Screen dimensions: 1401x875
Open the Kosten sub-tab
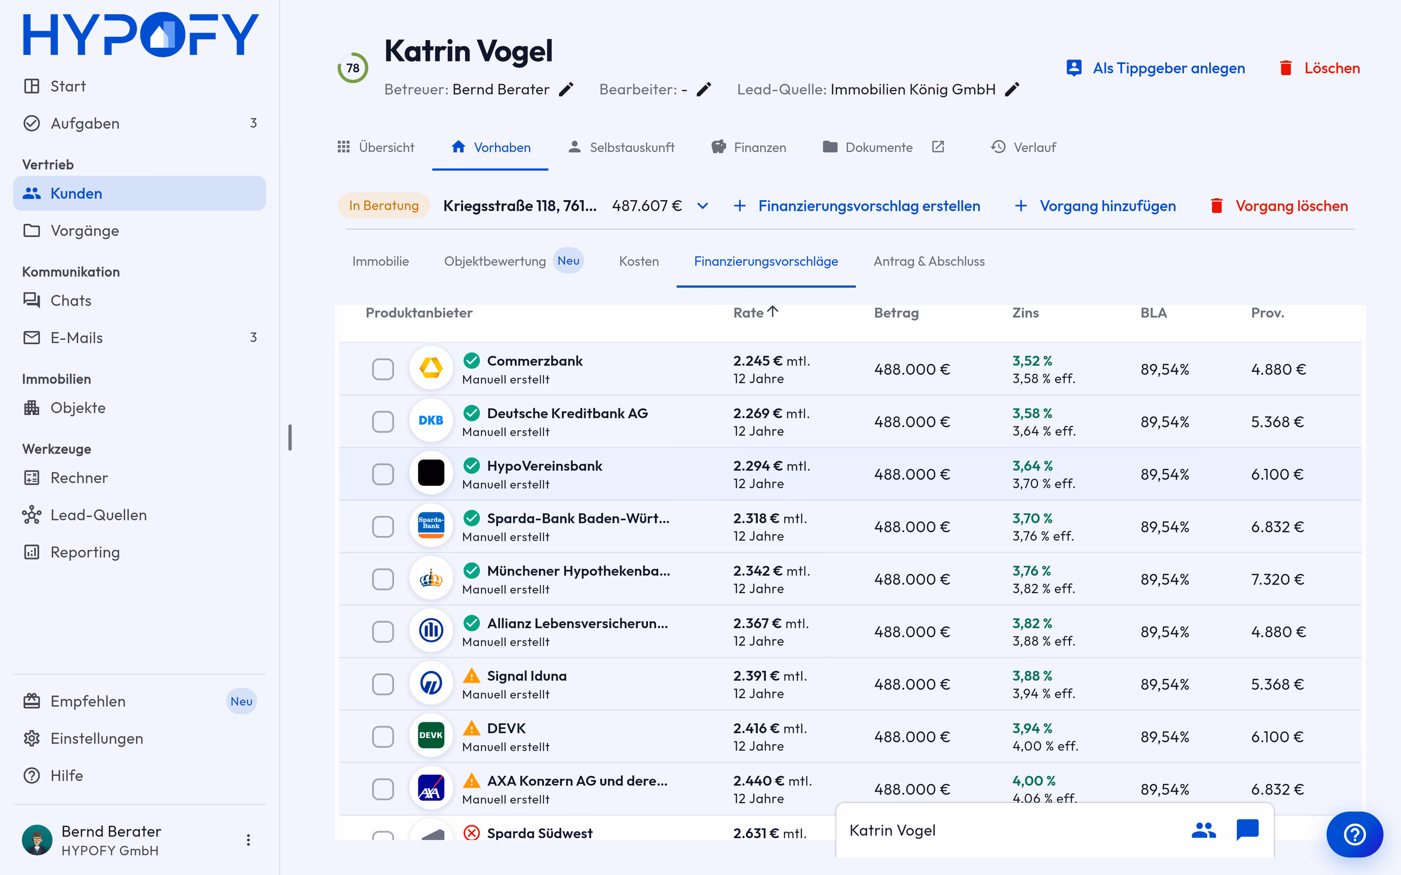639,261
